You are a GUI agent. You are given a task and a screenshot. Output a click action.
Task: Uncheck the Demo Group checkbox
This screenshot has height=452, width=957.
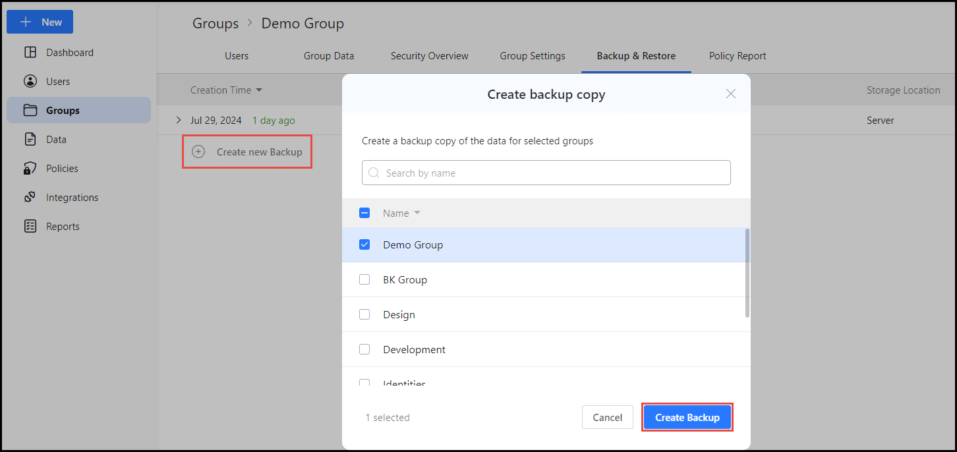coord(364,244)
